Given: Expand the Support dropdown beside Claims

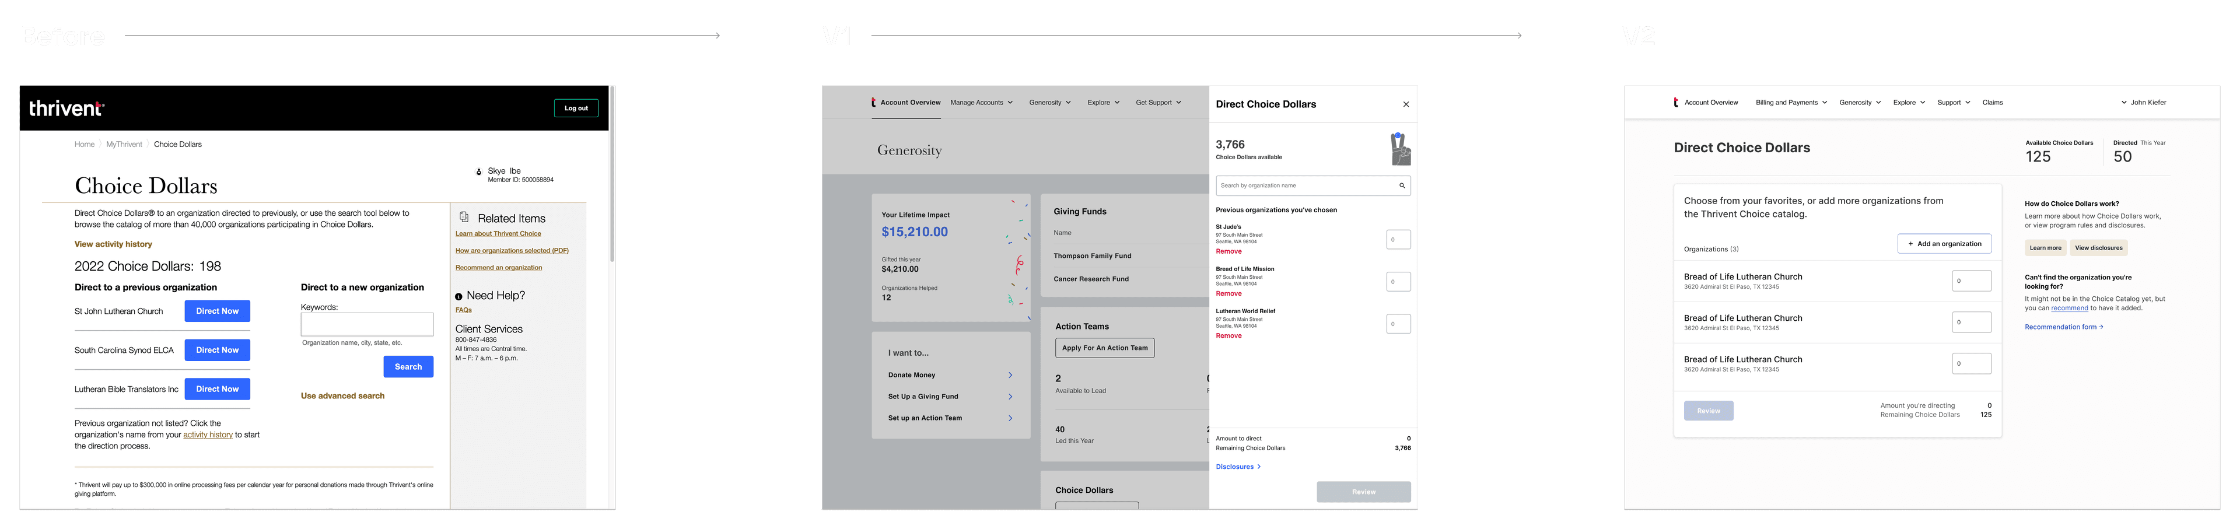Looking at the screenshot, I should pos(1954,103).
